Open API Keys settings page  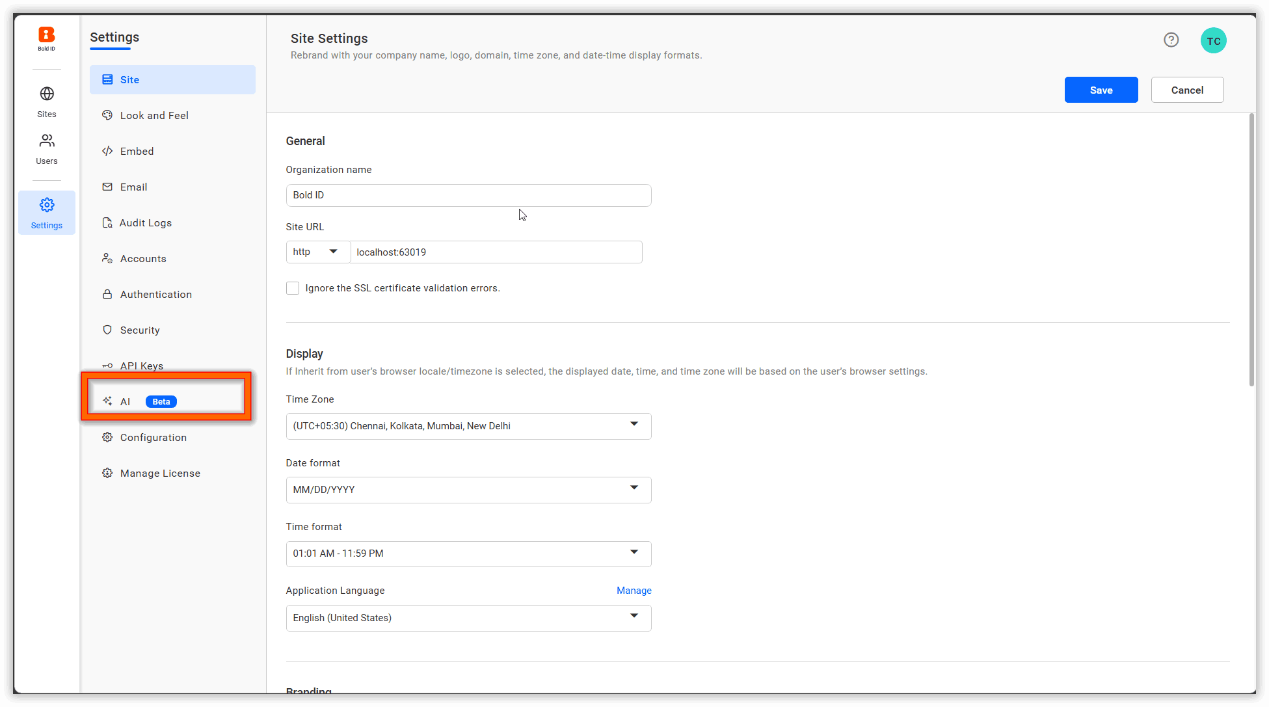[172, 364]
